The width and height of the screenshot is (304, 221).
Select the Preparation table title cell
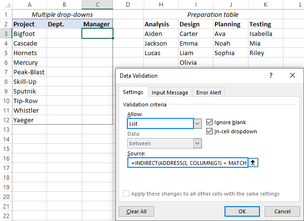click(x=213, y=14)
